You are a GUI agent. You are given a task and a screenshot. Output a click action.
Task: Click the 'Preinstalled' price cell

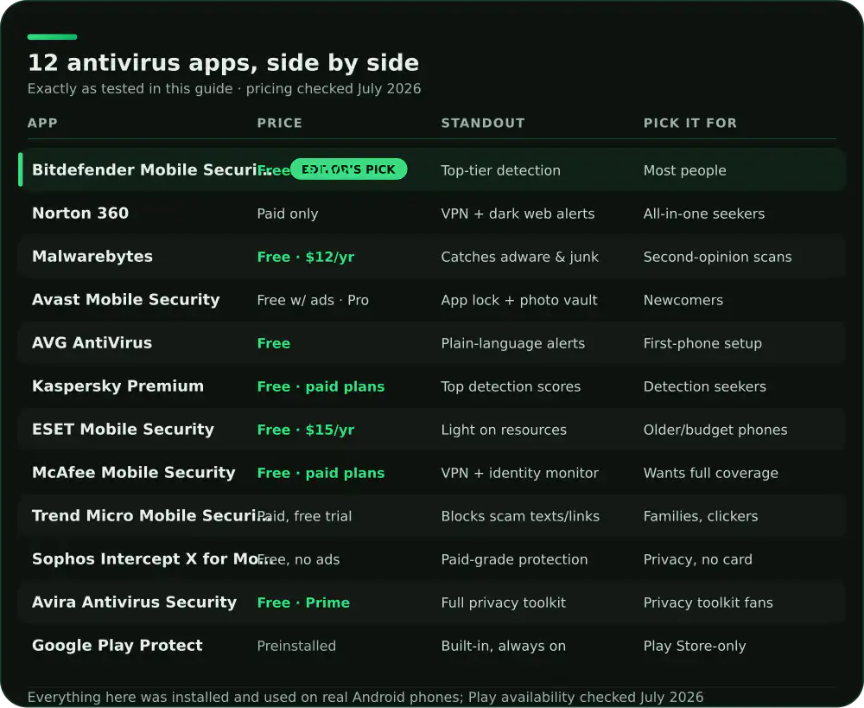(x=296, y=646)
